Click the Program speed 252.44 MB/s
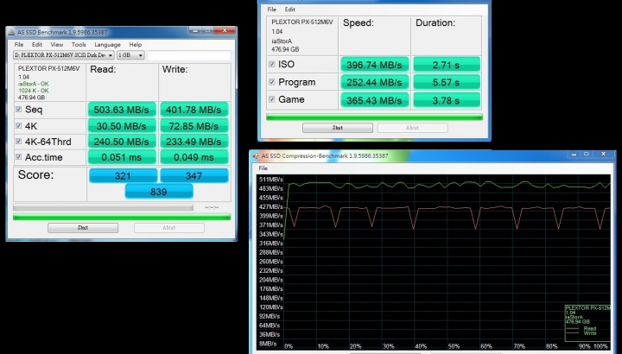Image resolution: width=622 pixels, height=354 pixels. tap(374, 82)
